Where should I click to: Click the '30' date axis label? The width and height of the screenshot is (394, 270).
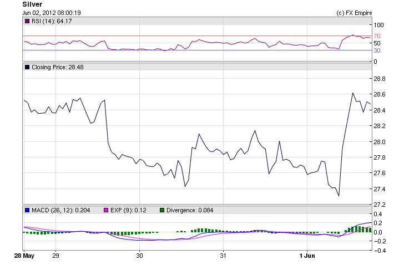(139, 256)
